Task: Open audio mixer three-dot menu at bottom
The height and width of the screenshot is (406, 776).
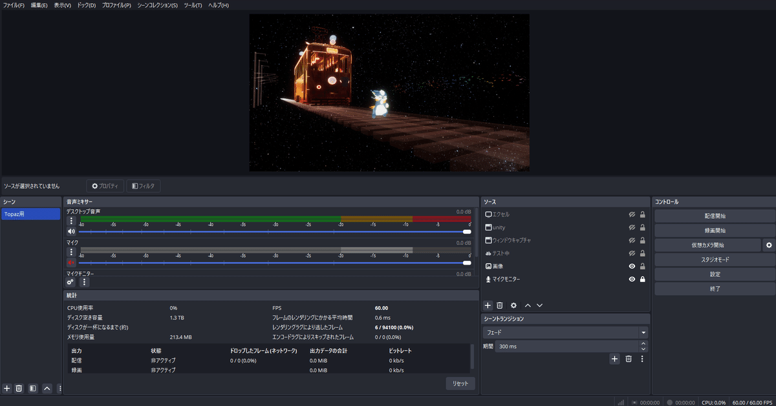Action: (84, 282)
